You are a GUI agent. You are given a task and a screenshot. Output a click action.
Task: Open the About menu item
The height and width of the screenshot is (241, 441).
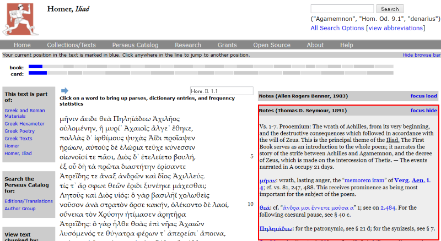(315, 45)
